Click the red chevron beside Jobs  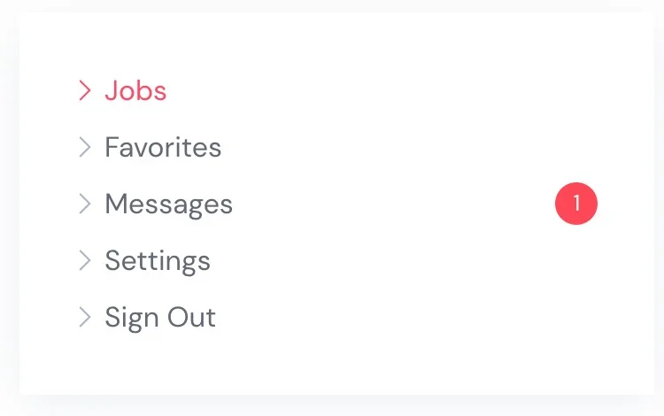pos(85,90)
